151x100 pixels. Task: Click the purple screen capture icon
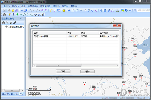tap(59, 10)
